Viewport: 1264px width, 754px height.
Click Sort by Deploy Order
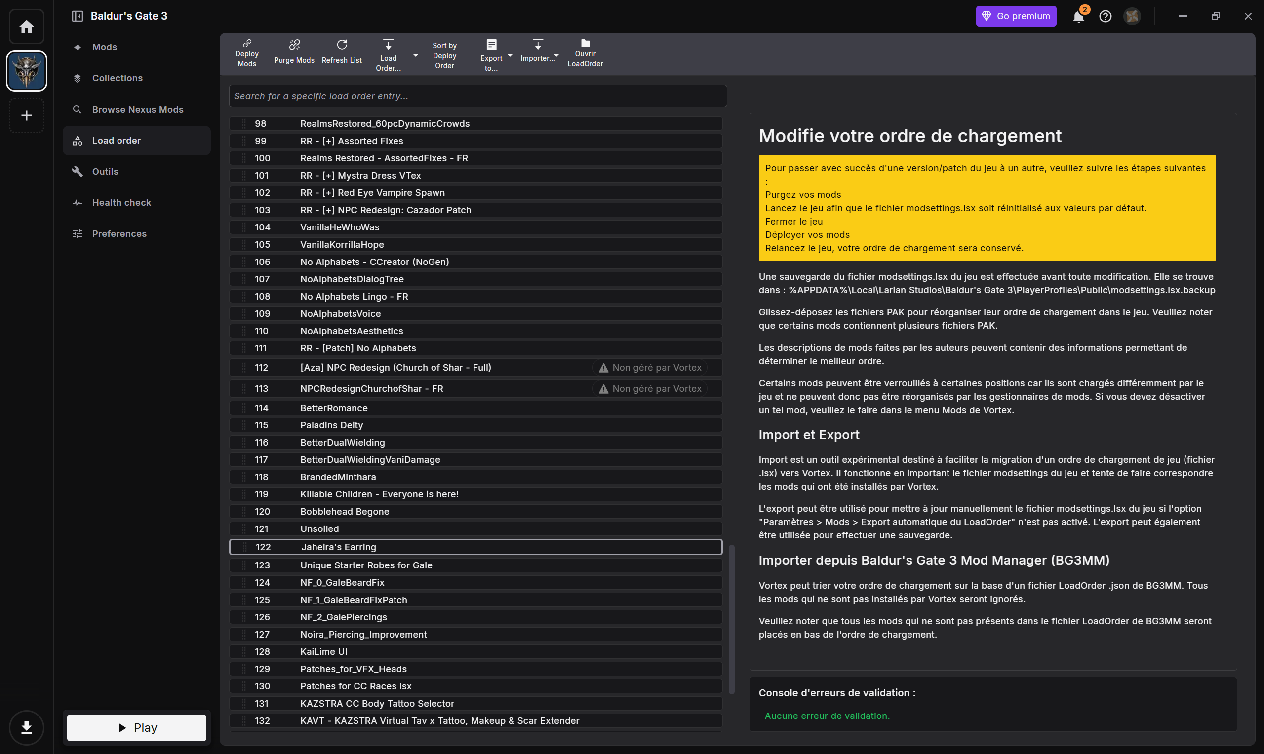[445, 55]
